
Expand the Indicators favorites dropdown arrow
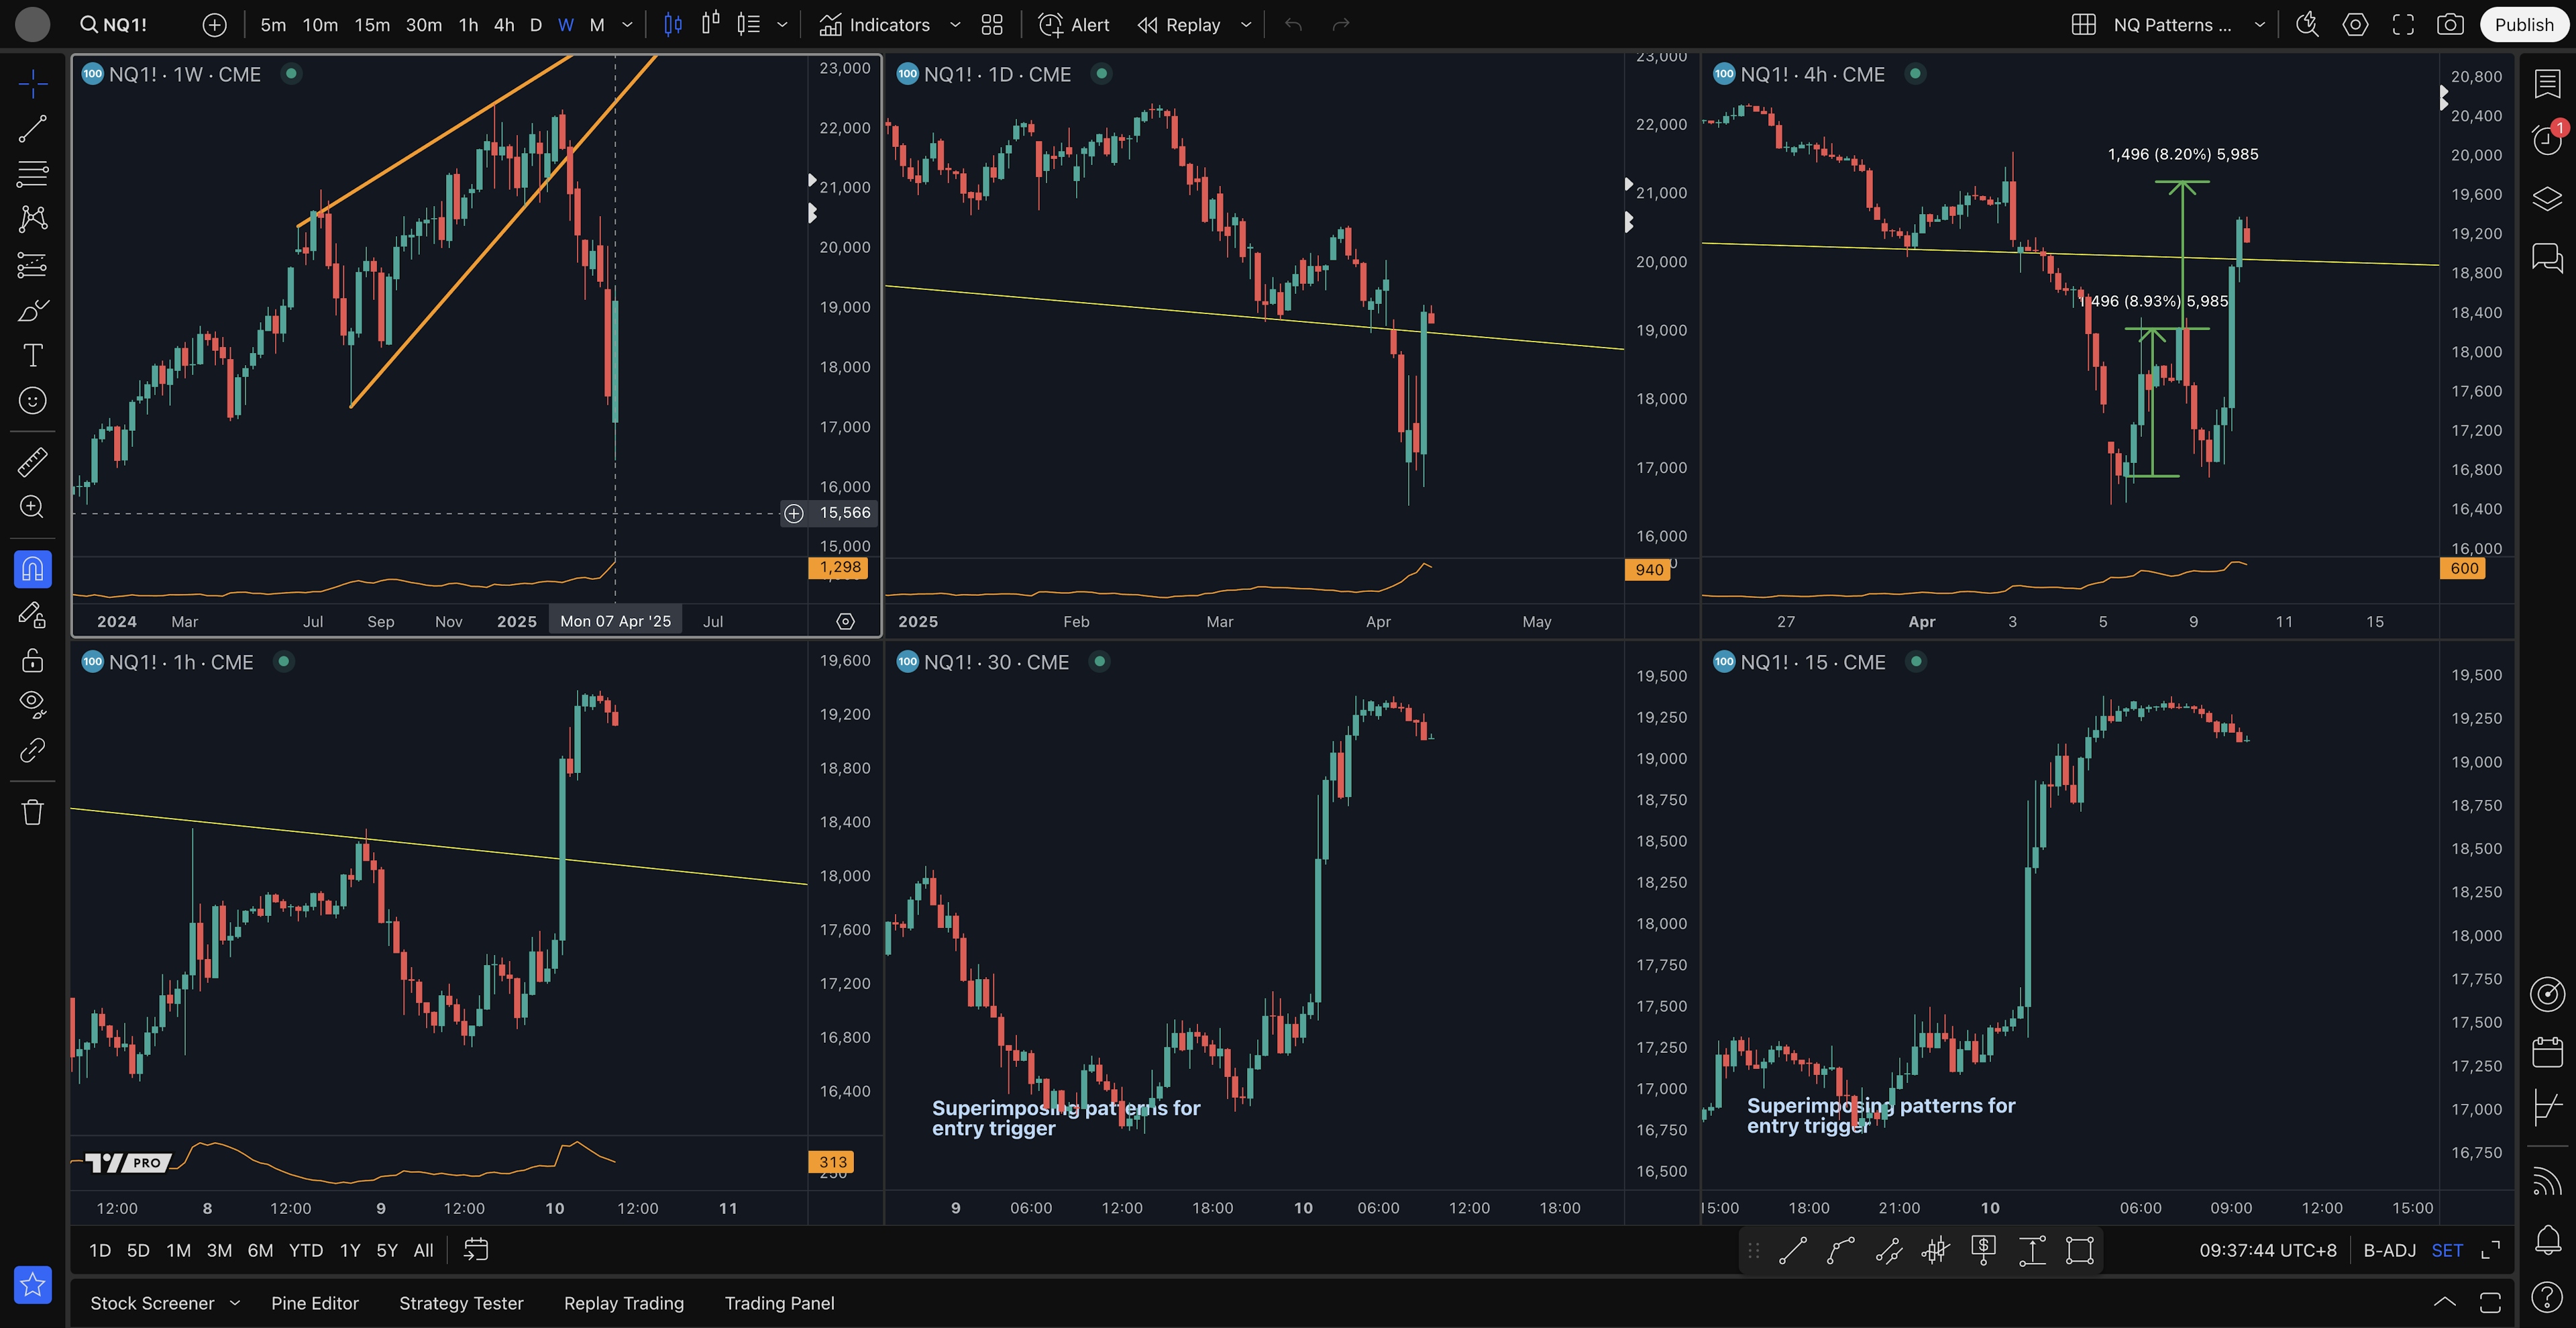click(x=955, y=25)
